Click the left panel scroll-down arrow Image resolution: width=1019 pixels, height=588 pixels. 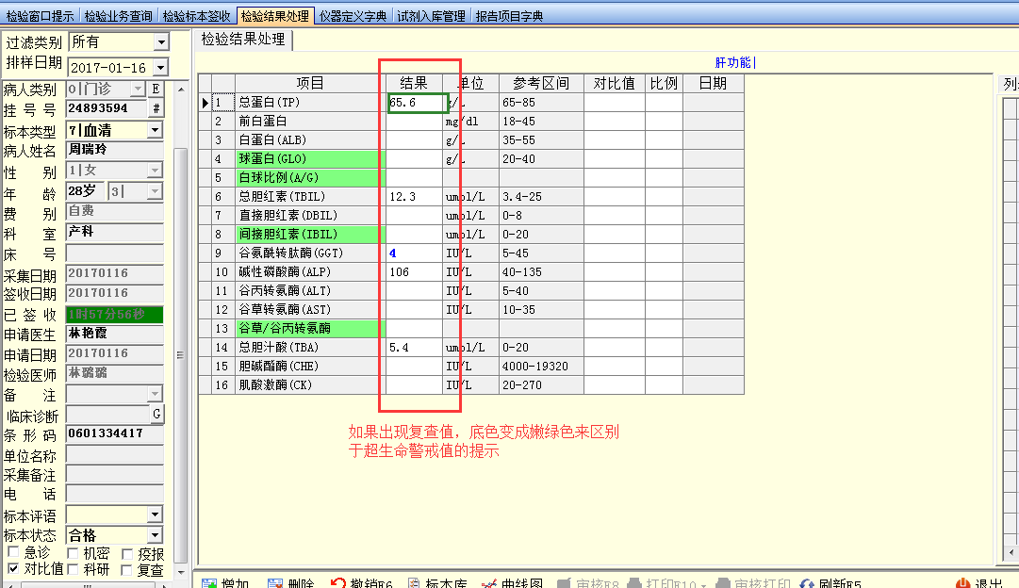[x=181, y=572]
